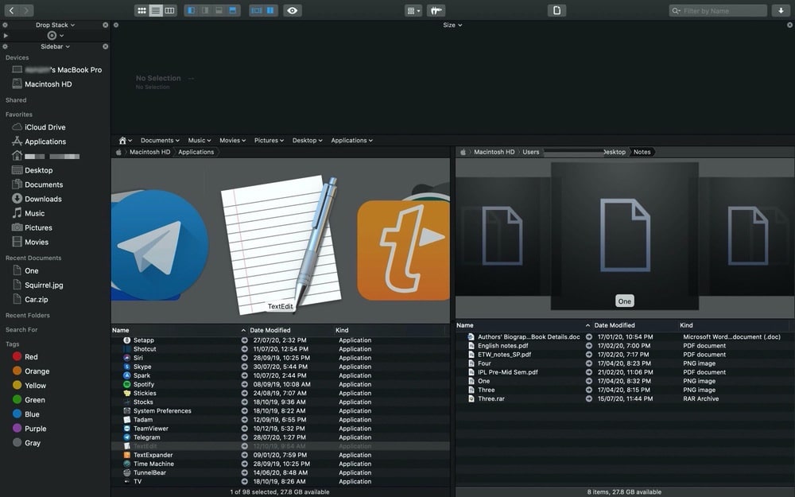The width and height of the screenshot is (795, 497).
Task: Select the cover flow thumbnail labeled One
Action: pos(625,236)
